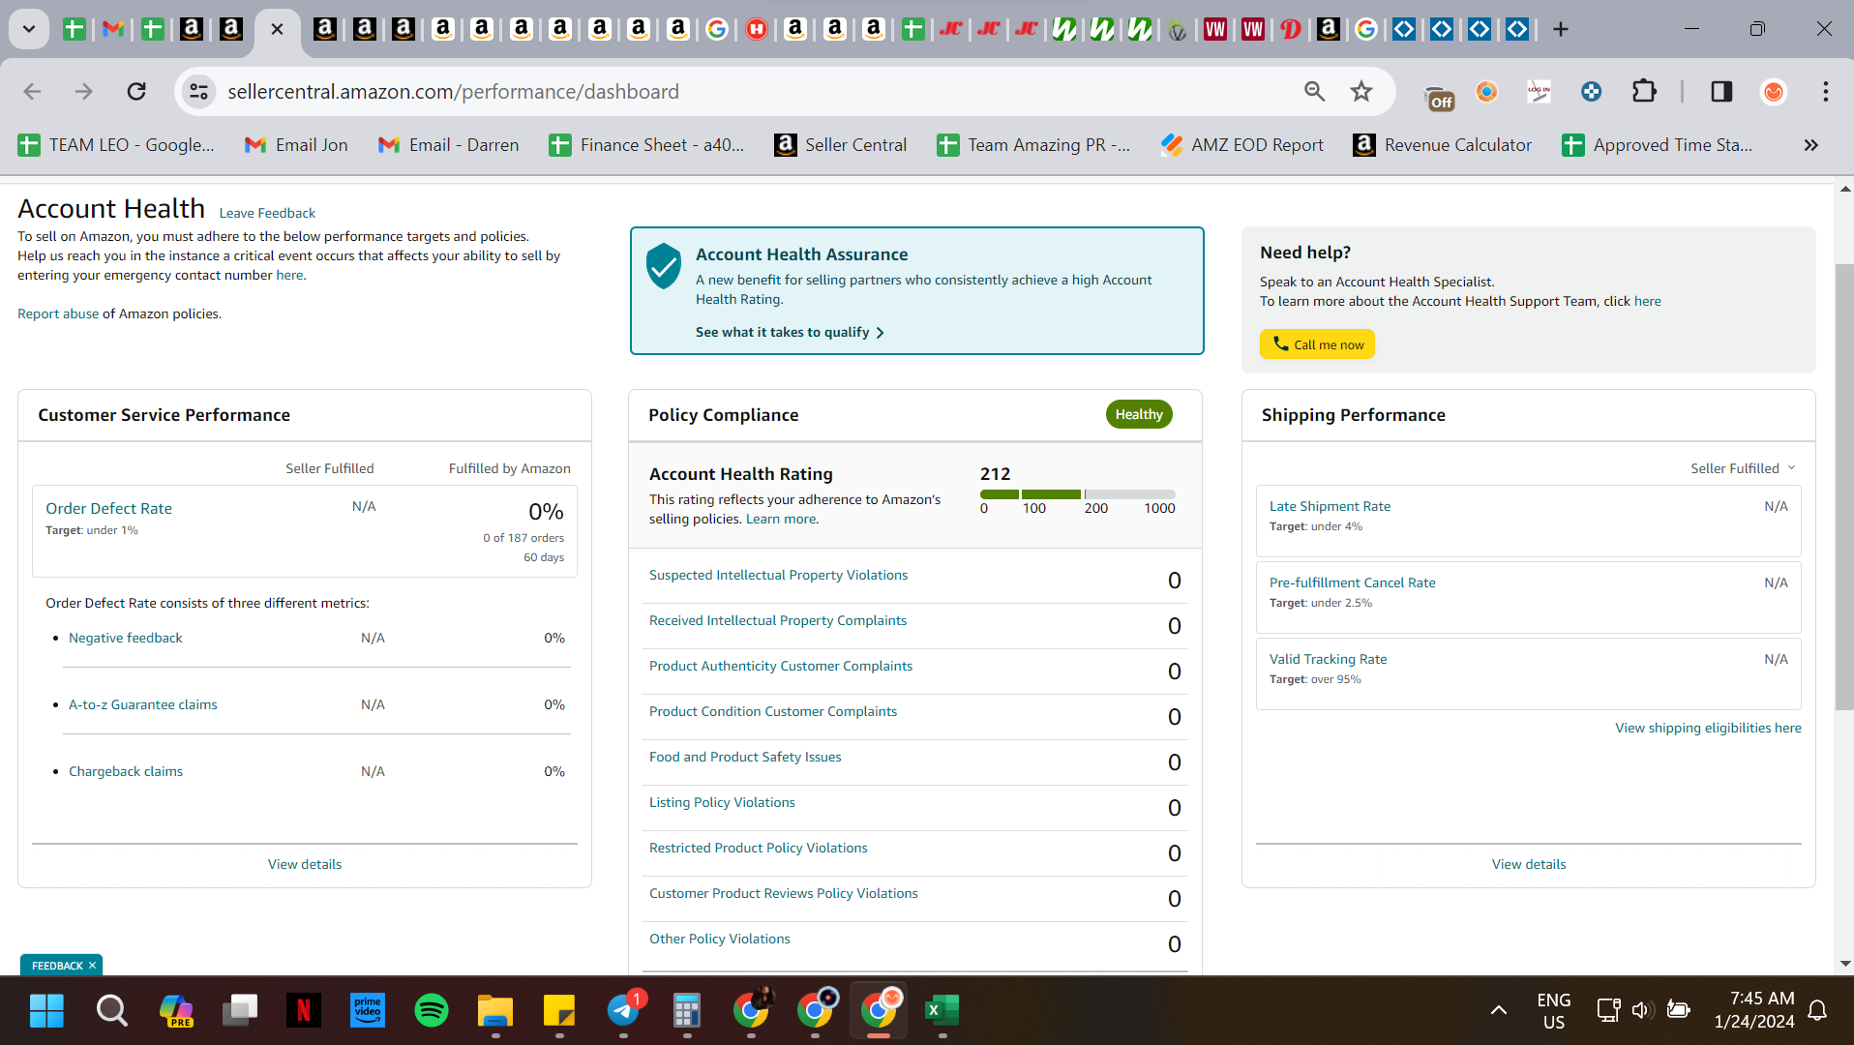Click View shipping eligibilities here
Image resolution: width=1854 pixels, height=1045 pixels.
pyautogui.click(x=1708, y=728)
